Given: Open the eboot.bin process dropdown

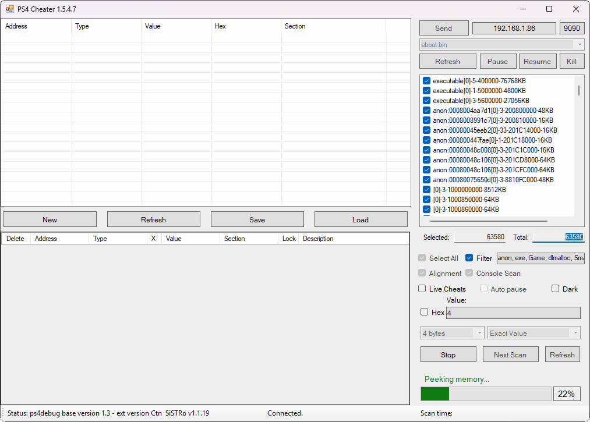Looking at the screenshot, I should tap(580, 45).
